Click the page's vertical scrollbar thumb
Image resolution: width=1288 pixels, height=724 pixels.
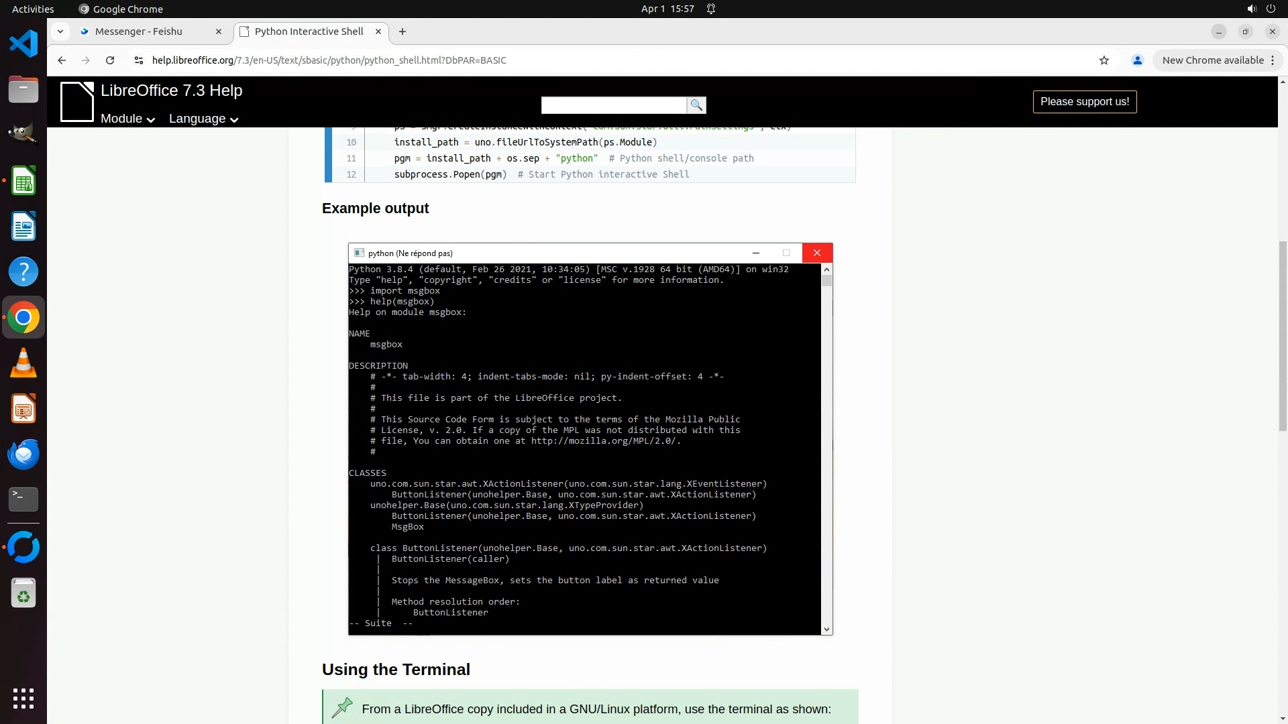1283,335
